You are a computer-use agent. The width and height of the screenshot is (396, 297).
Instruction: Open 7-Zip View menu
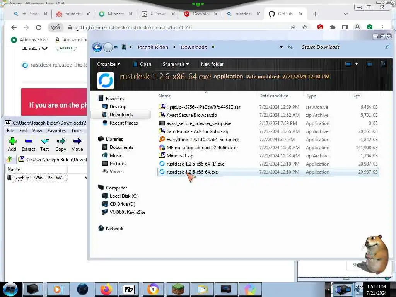point(37,131)
